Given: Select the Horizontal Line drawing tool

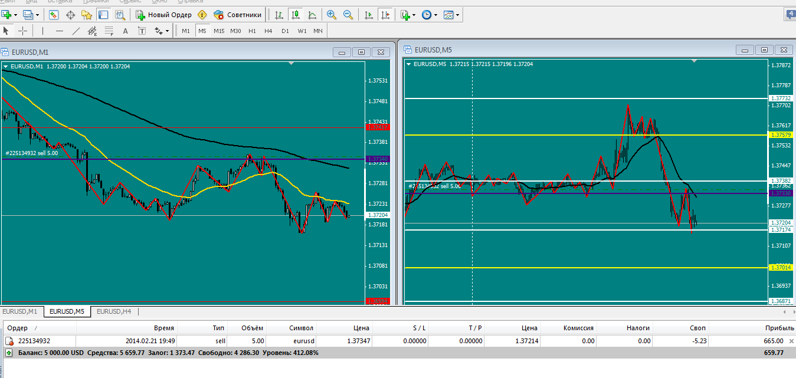Looking at the screenshot, I should coord(59,31).
